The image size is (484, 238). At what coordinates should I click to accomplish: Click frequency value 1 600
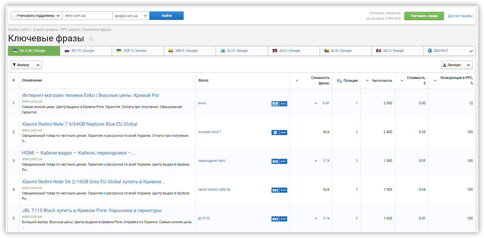(388, 218)
